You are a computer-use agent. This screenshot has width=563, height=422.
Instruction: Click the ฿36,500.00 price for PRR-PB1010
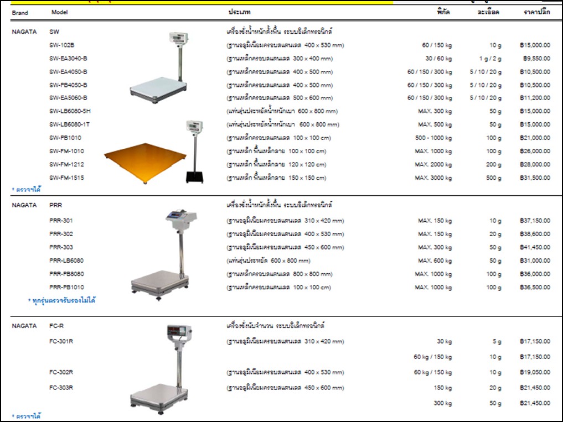[x=535, y=287]
